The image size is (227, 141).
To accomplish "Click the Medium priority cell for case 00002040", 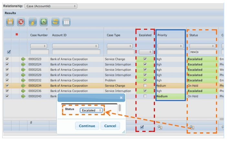I will coord(170,96).
